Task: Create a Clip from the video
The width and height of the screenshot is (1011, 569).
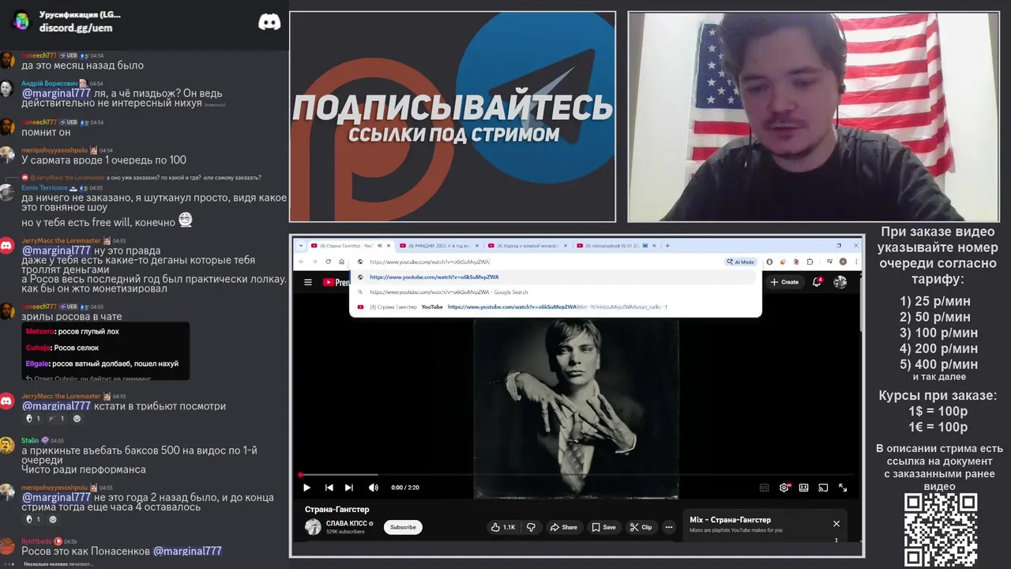Action: tap(641, 527)
